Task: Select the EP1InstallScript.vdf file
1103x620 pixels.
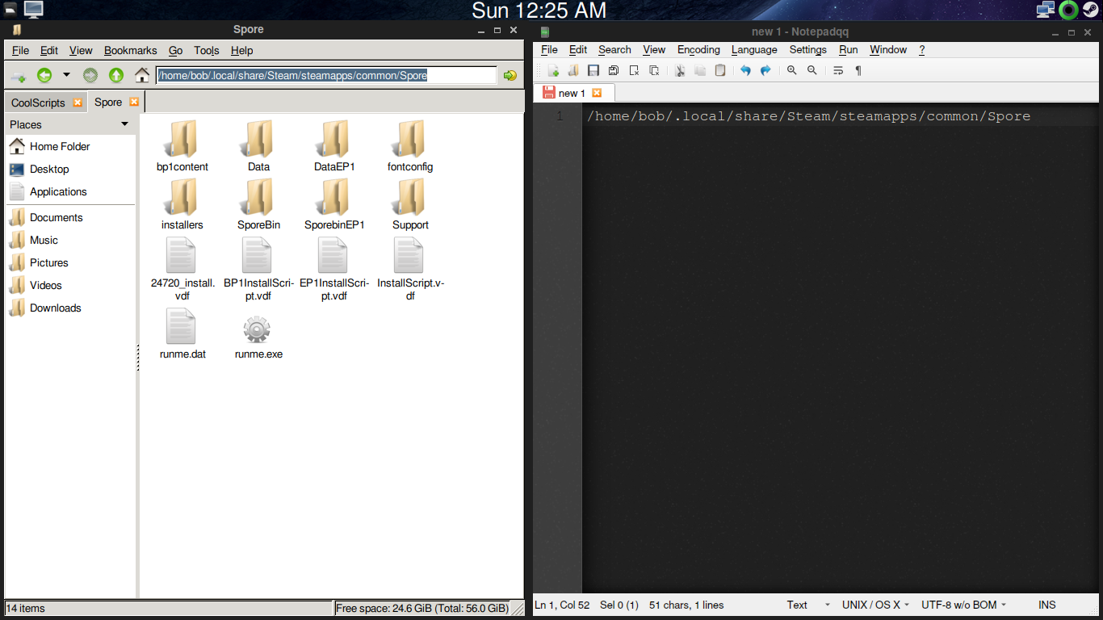Action: (334, 270)
